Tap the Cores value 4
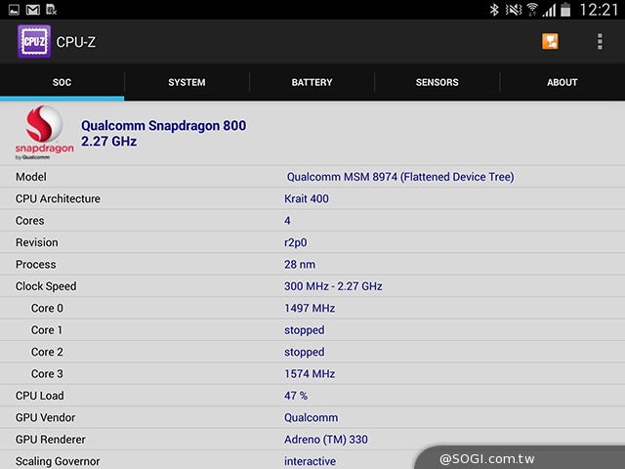625x469 pixels. 287,221
